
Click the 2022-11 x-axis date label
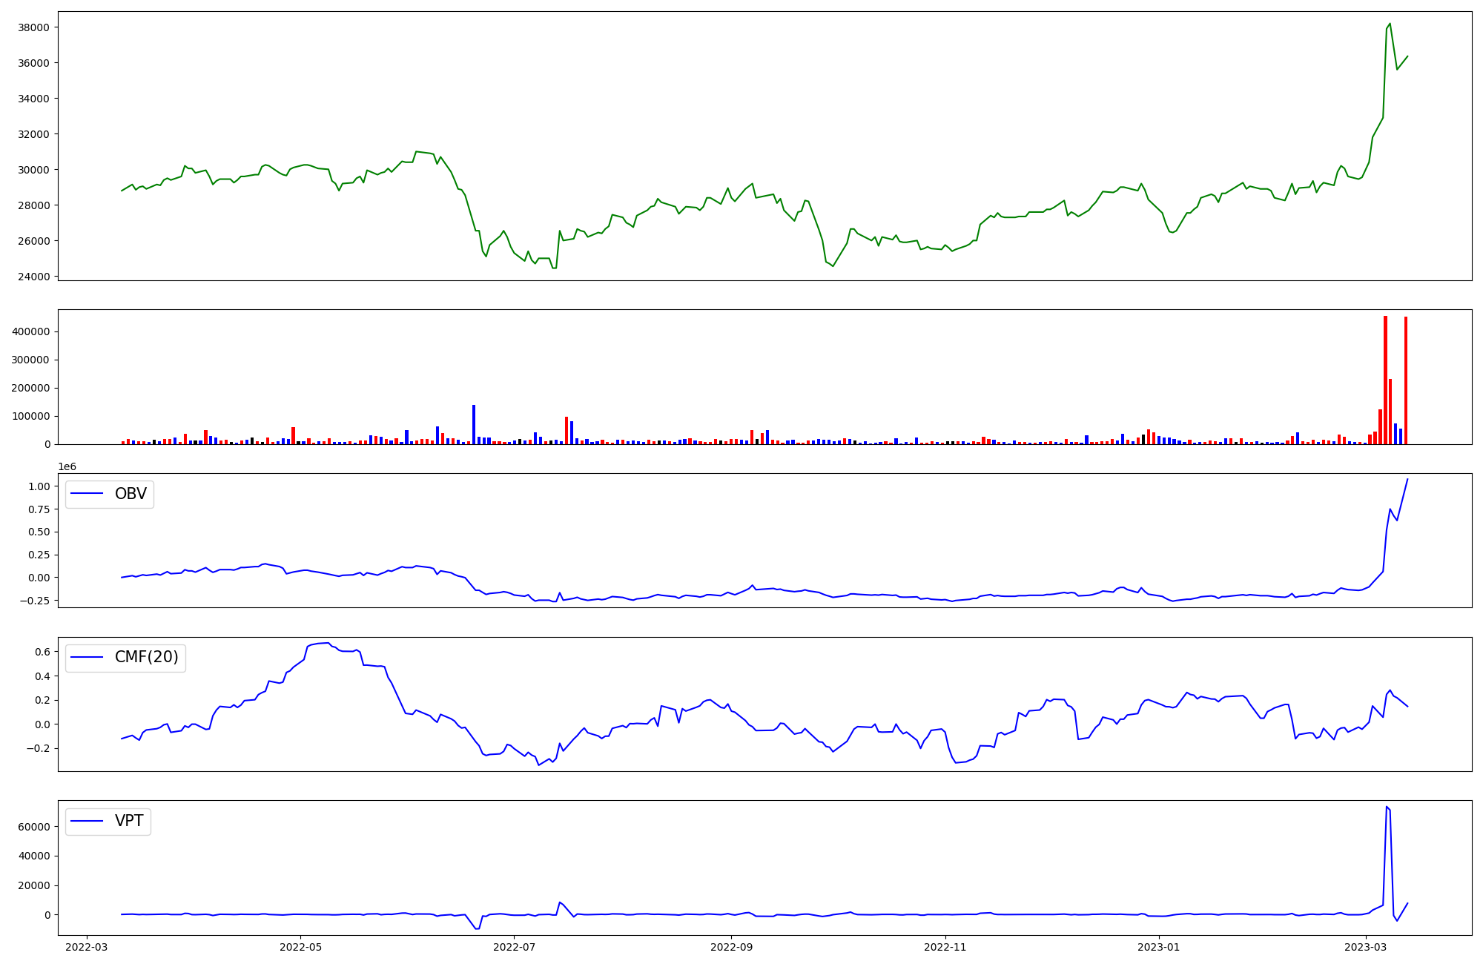pyautogui.click(x=945, y=946)
